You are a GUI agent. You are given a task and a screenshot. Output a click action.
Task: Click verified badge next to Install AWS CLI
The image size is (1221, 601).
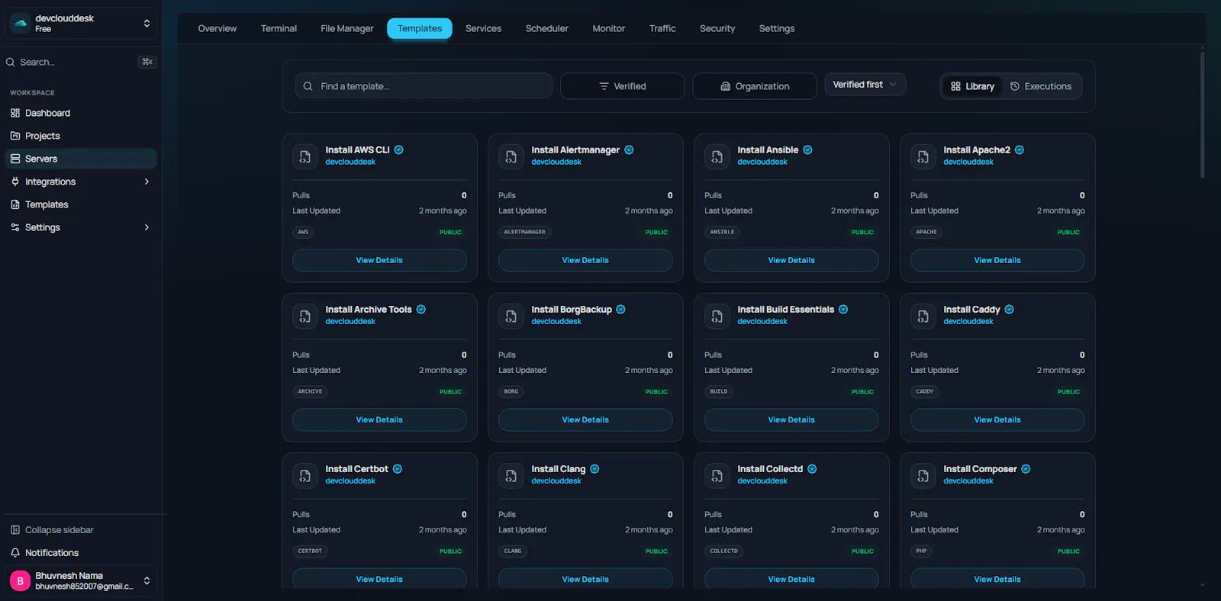click(x=399, y=150)
